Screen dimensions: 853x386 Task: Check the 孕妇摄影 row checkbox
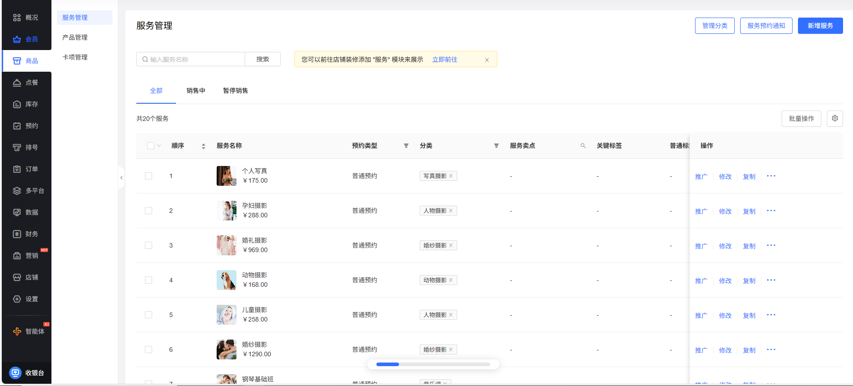pyautogui.click(x=148, y=211)
